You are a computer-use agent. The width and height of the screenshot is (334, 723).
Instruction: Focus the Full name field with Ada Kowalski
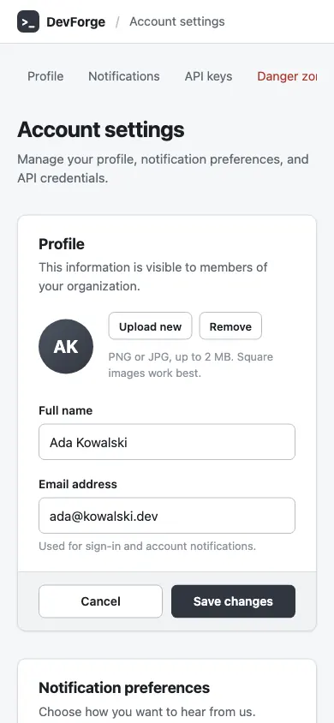167,442
